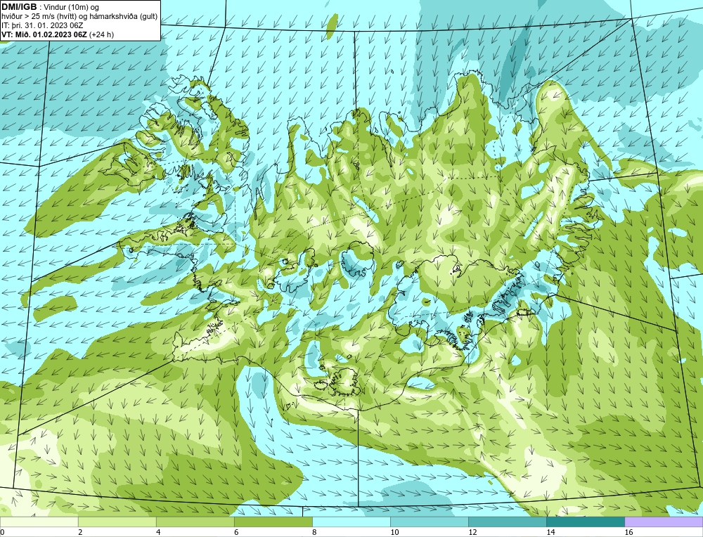703x537 pixels.
Task: Click the 4–6 m/s green legend swatch
Action: (x=195, y=522)
